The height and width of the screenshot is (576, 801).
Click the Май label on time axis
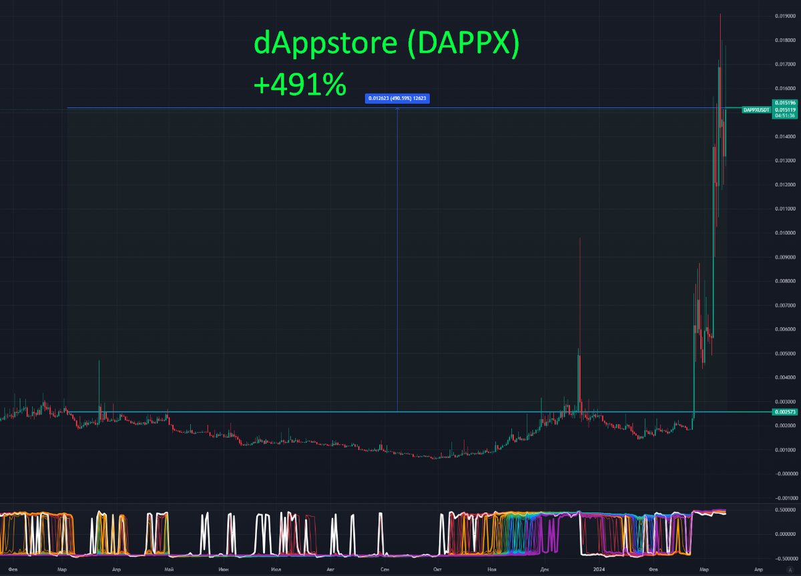point(169,569)
